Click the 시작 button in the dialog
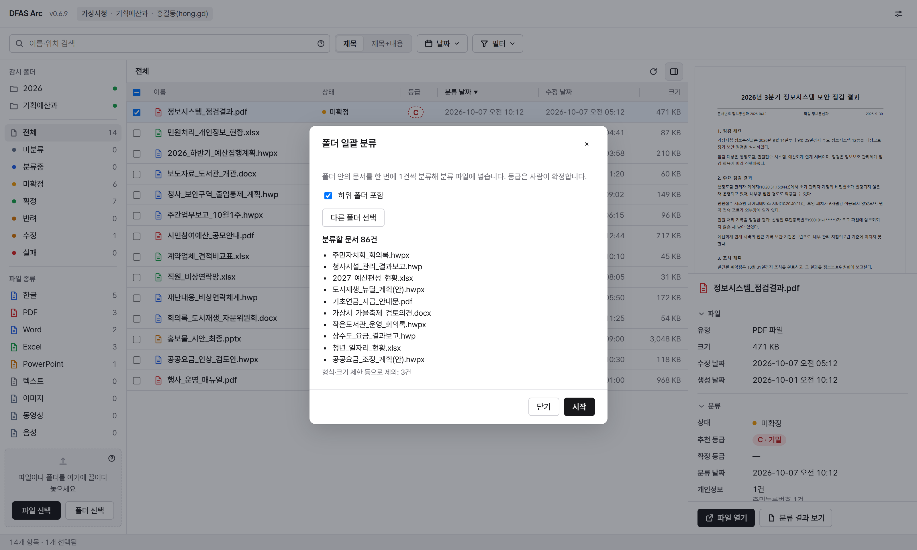This screenshot has width=917, height=550. (579, 407)
